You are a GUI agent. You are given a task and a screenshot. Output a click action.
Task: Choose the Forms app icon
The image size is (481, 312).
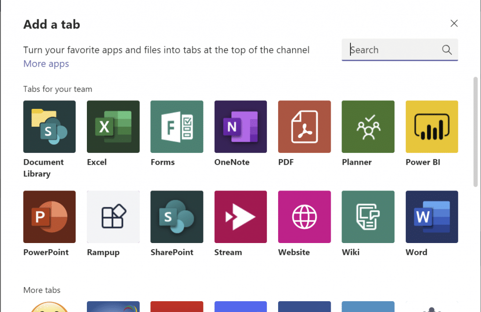pyautogui.click(x=177, y=127)
